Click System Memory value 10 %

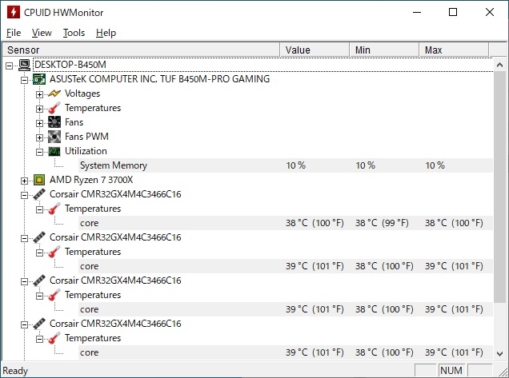pyautogui.click(x=295, y=165)
